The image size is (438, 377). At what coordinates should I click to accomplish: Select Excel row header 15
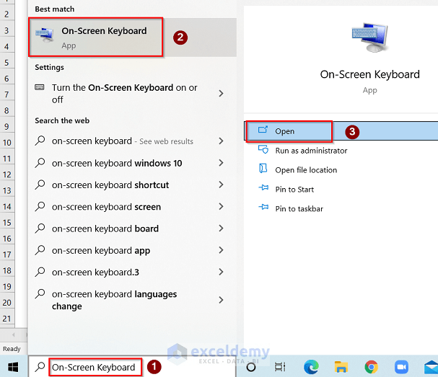pos(7,223)
